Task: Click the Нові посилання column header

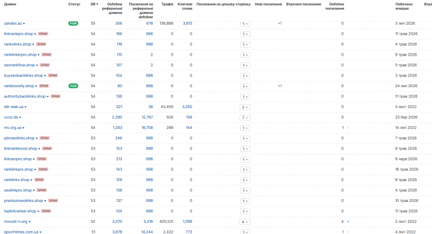Action: point(268,4)
